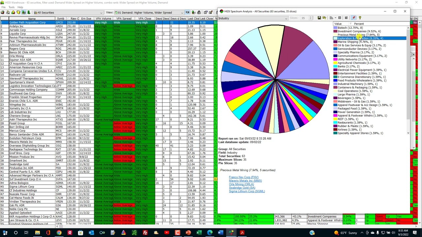
Task: Open Maverix Metals Inc (MMX) link
Action: click(245, 181)
